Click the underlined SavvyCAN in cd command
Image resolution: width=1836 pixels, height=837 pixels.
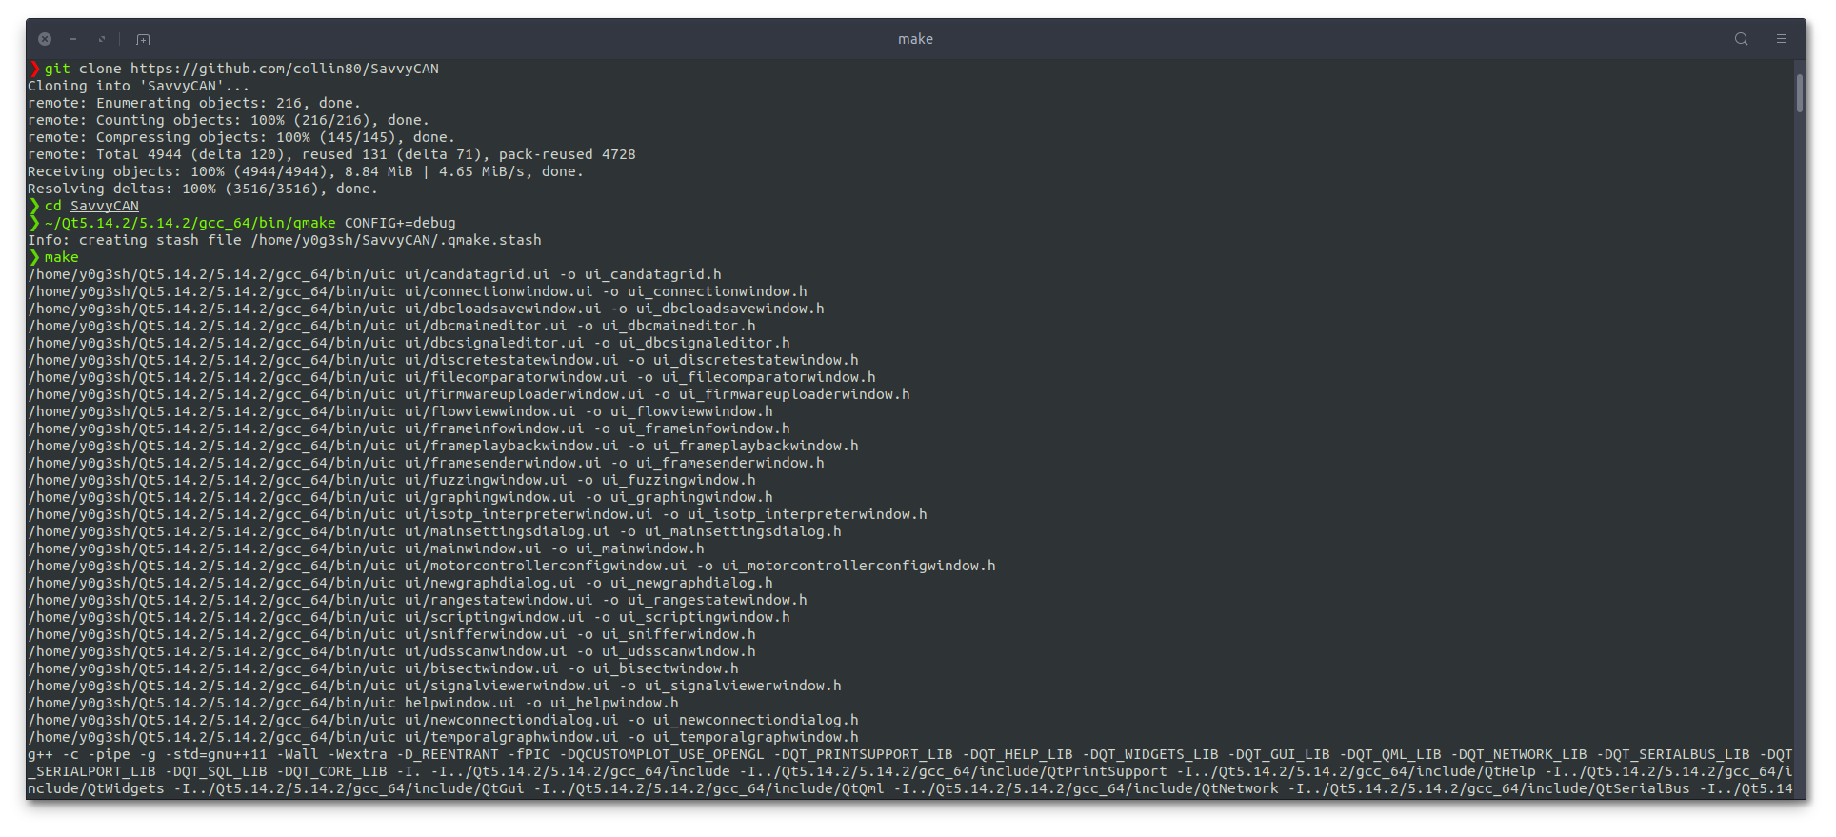pos(105,206)
